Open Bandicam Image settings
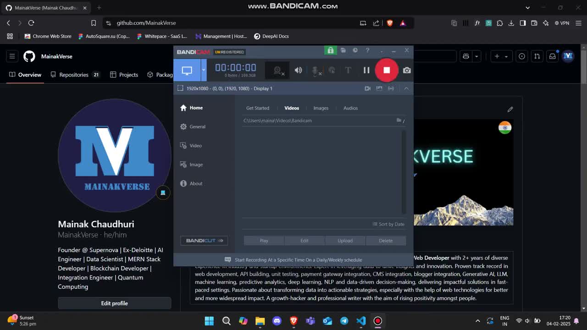This screenshot has width=587, height=330. pyautogui.click(x=191, y=165)
